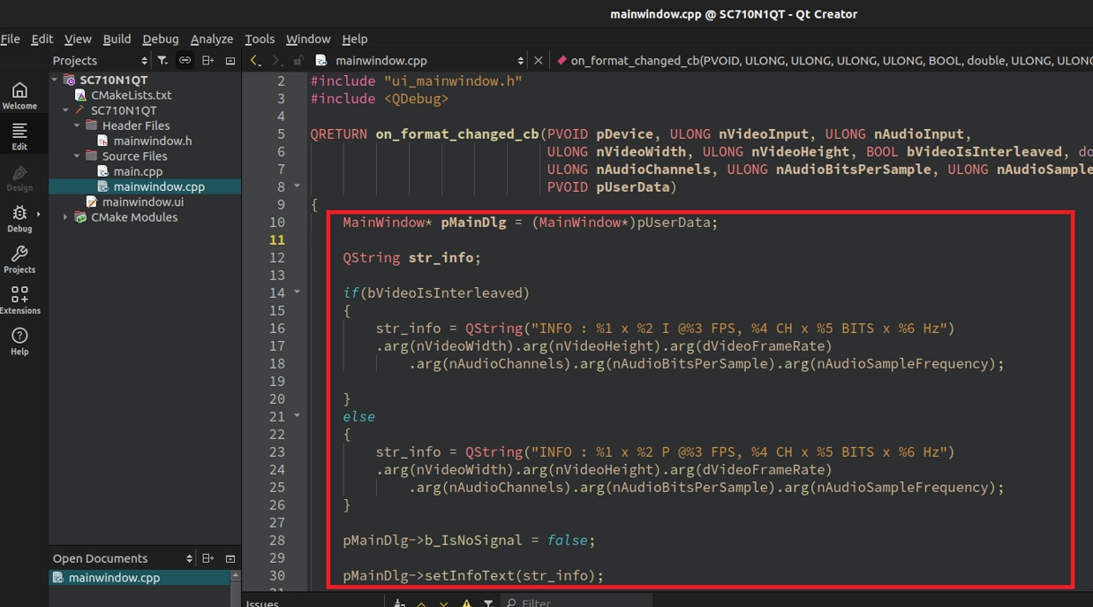Toggle synchronize with editor link icon

click(185, 60)
